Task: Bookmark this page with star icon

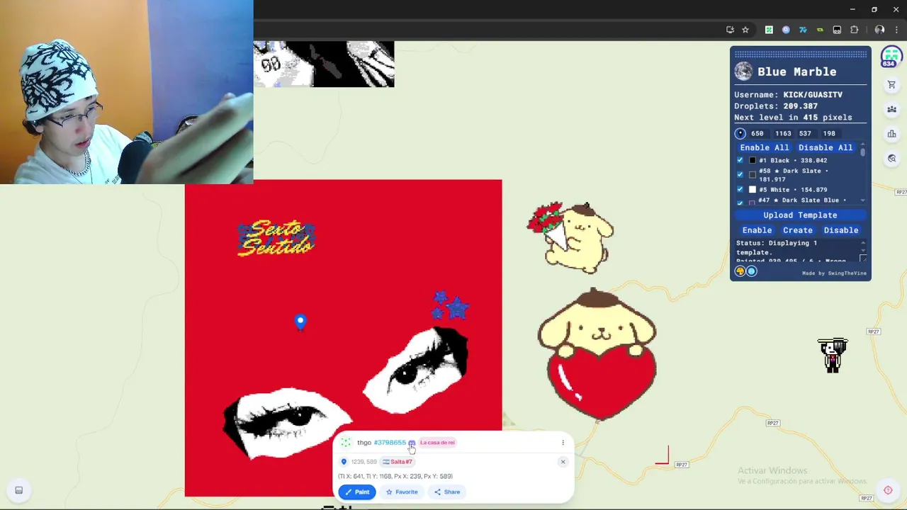Action: tap(745, 30)
